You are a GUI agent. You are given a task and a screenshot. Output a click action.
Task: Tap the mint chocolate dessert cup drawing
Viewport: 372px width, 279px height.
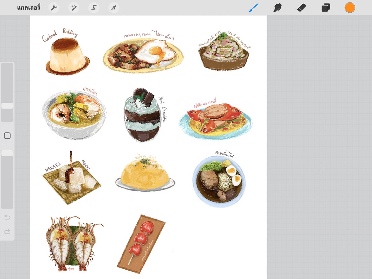143,115
